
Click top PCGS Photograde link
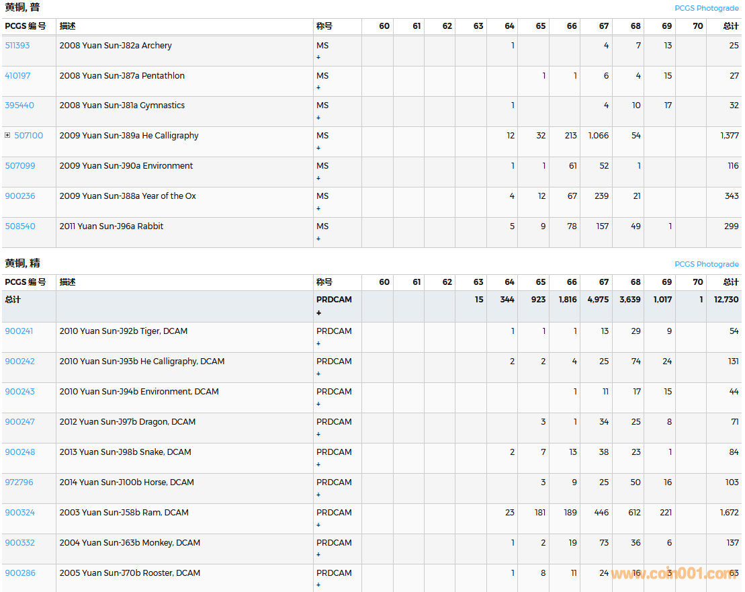click(x=706, y=8)
